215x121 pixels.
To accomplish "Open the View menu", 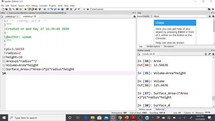I will tap(66, 6).
